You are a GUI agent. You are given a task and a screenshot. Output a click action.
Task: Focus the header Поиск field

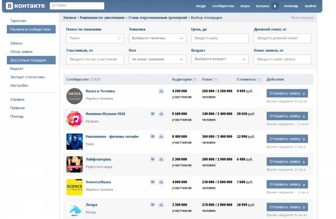[77, 6]
